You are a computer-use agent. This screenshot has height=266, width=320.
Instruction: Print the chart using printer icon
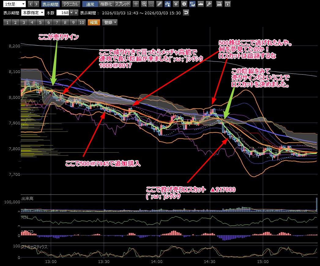click(x=219, y=4)
